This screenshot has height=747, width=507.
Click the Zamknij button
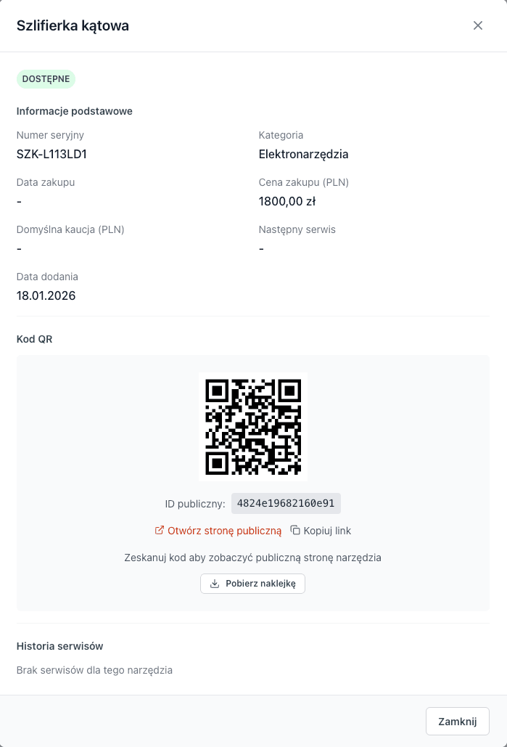click(457, 721)
